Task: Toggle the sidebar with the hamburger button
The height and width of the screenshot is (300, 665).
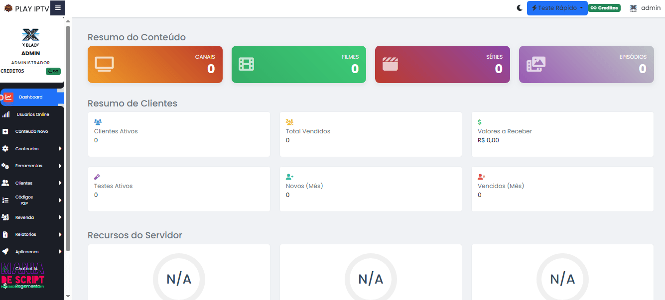Action: click(58, 8)
